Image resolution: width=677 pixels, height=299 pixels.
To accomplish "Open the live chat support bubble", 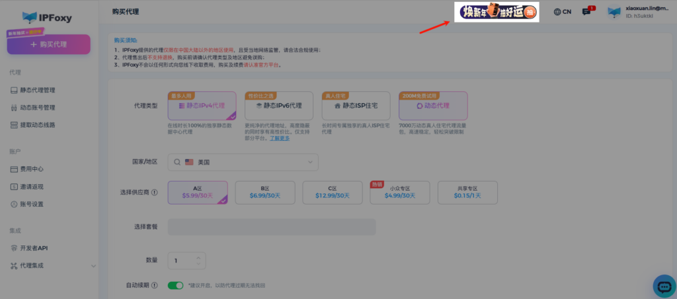I will [x=663, y=285].
